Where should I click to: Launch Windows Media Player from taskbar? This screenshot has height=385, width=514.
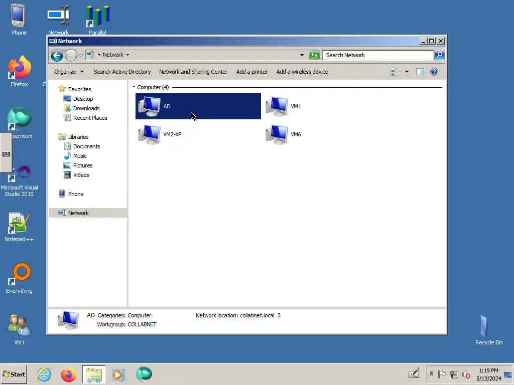pos(118,374)
